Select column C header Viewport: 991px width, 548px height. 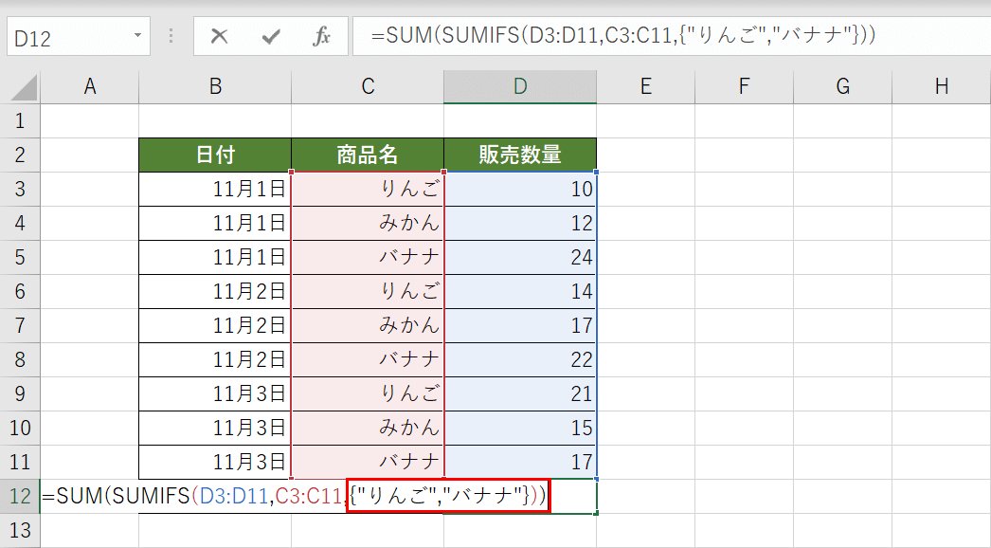coord(368,86)
